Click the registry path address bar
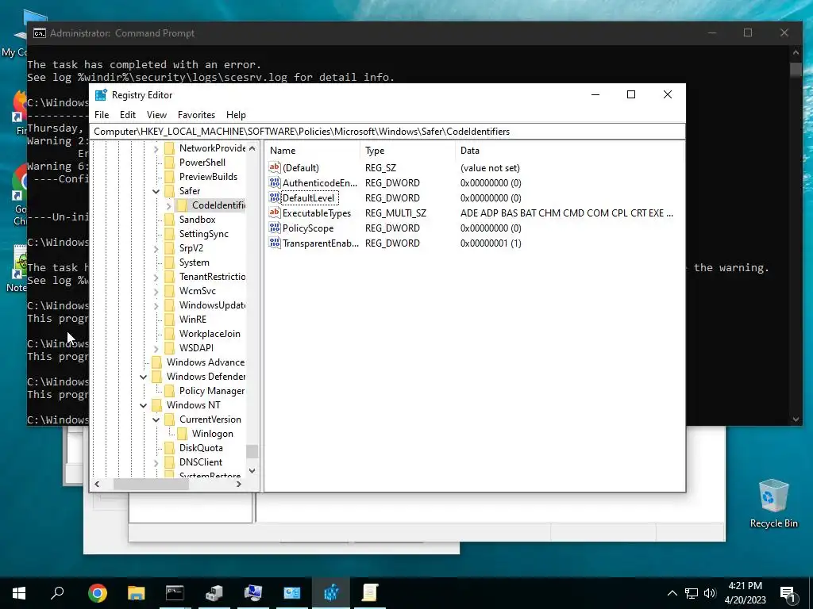This screenshot has width=813, height=609. [x=387, y=132]
